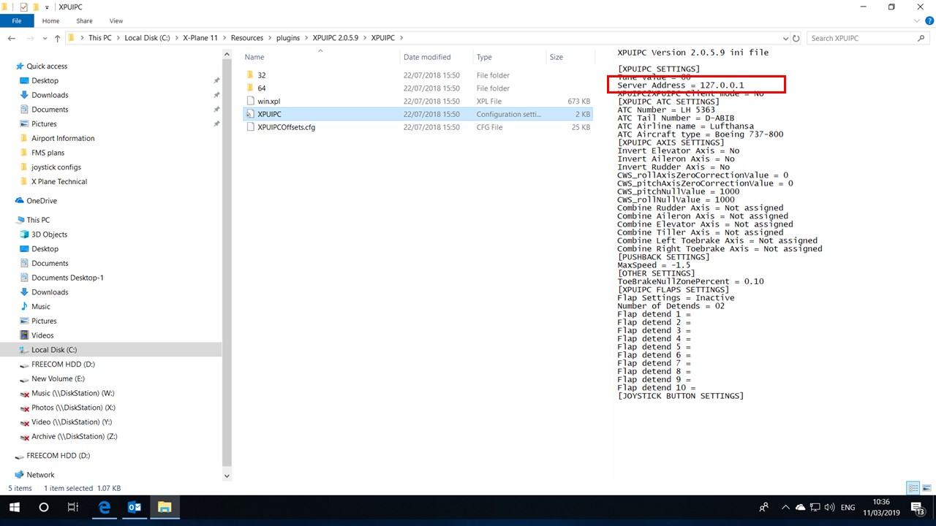Open Archive (\\DiskStation) (Z:) drive

[74, 436]
